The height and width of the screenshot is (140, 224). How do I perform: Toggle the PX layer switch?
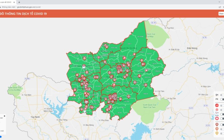pos(222,99)
